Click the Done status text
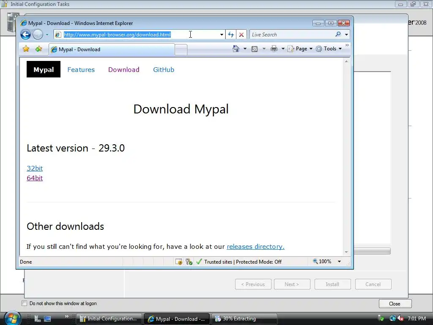The image size is (433, 325). [x=26, y=262]
